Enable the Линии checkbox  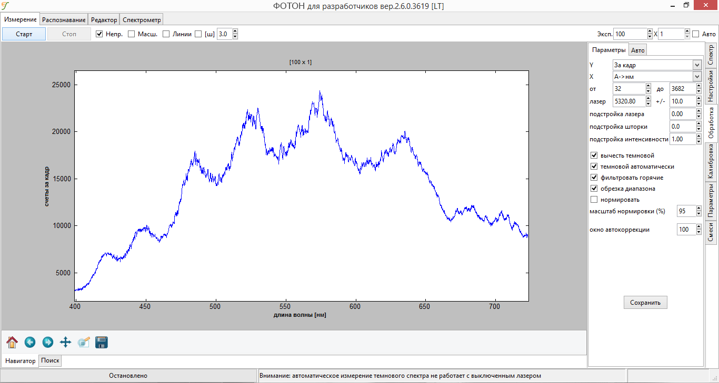coord(166,34)
